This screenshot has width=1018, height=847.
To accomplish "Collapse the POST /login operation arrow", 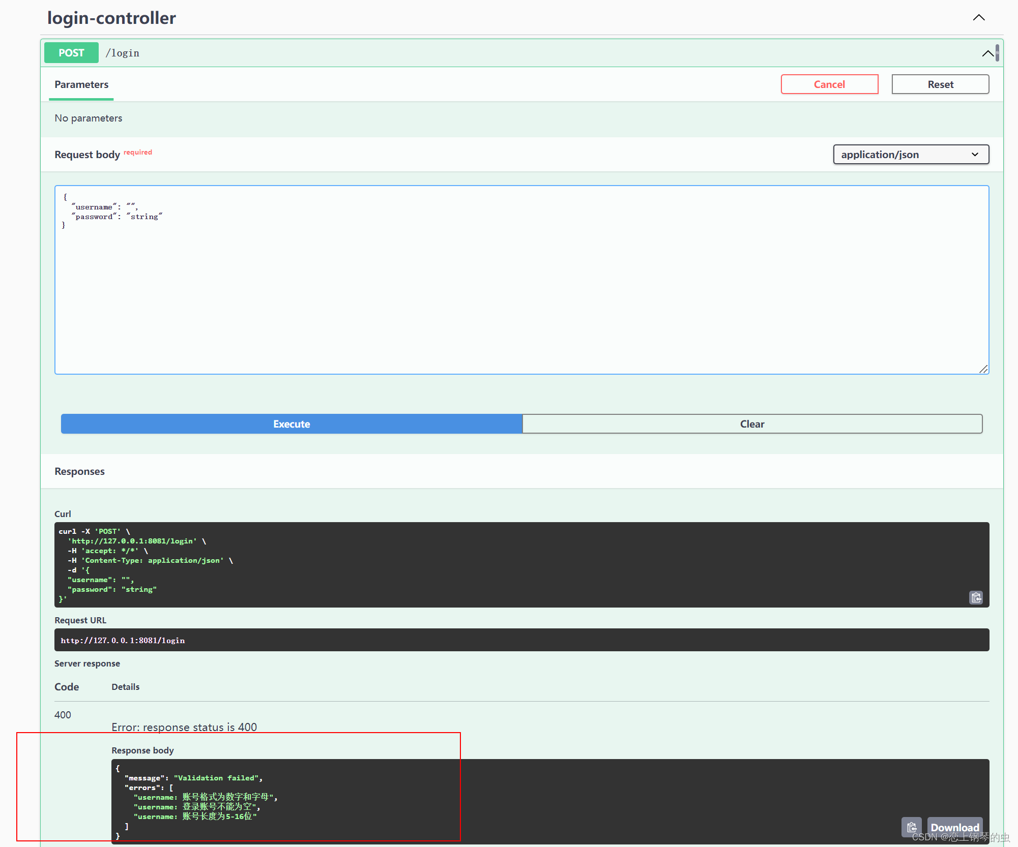I will (x=987, y=53).
